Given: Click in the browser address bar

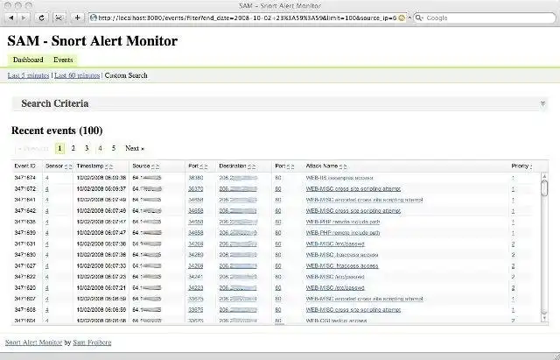Looking at the screenshot, I should coord(247,18).
